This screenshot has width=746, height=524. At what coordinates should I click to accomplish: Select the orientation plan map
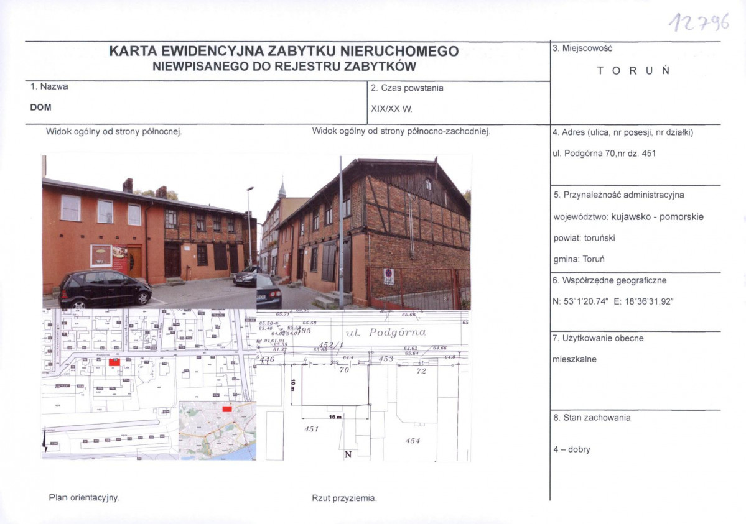[x=149, y=384]
